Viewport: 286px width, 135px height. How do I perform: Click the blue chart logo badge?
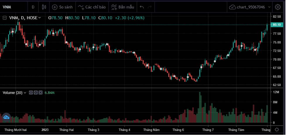pos(6,117)
